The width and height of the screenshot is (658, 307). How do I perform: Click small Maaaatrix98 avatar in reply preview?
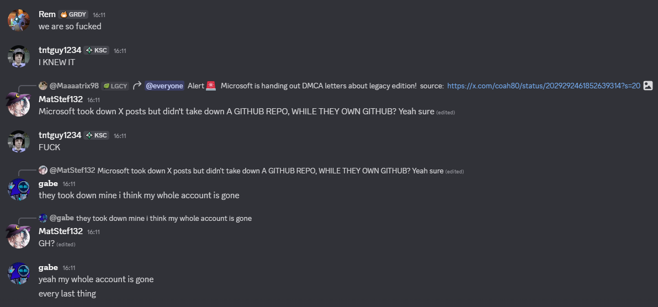click(x=43, y=86)
